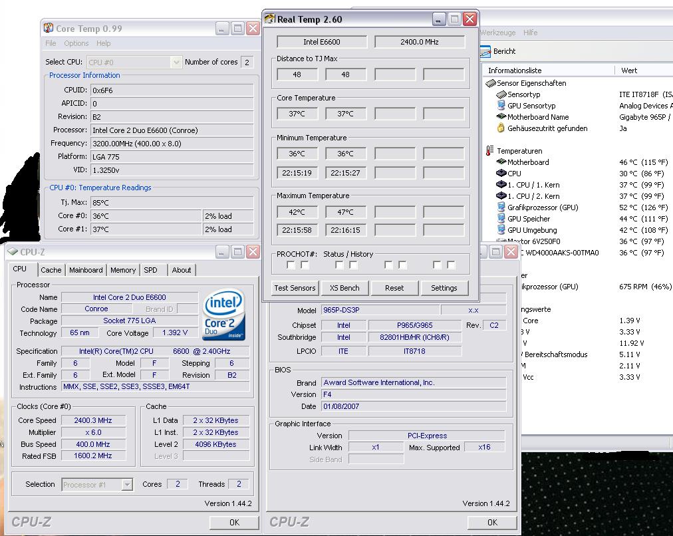This screenshot has height=536, width=673.
Task: Click the CPU temperature chip icon
Action: pyautogui.click(x=501, y=173)
